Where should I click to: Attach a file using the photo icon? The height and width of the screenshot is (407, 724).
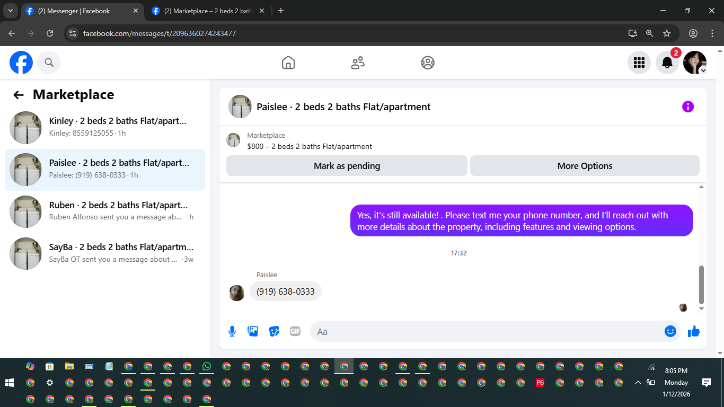253,332
